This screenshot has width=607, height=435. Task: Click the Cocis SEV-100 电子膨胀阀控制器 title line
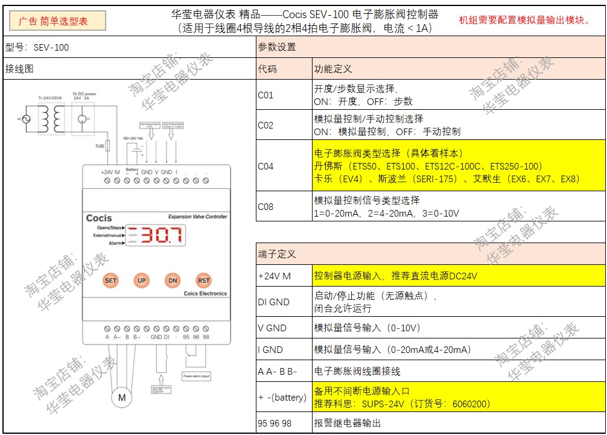click(305, 14)
